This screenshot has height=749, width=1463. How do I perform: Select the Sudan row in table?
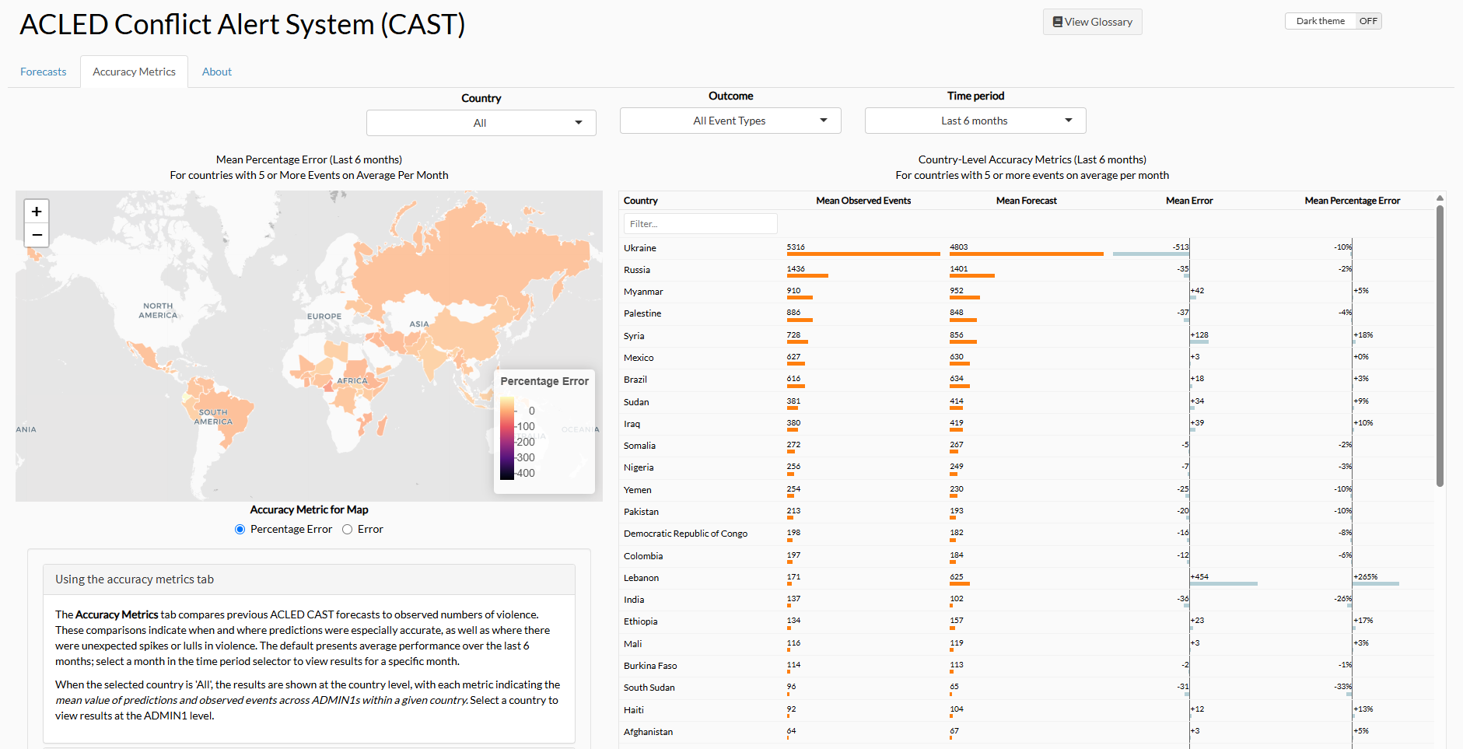[1027, 402]
